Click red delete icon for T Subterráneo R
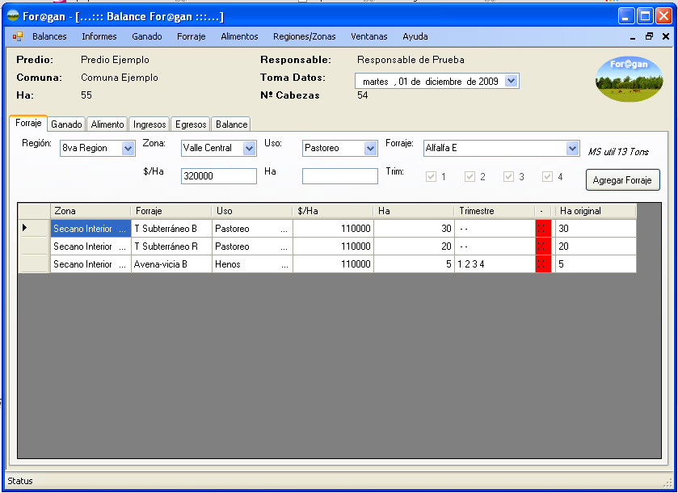Screen dimensions: 678x493 pos(543,247)
